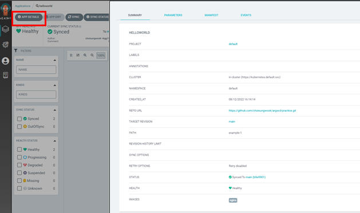Click the in-cluster cluster value text
Screen dimensions: 360x213
[x=254, y=77]
